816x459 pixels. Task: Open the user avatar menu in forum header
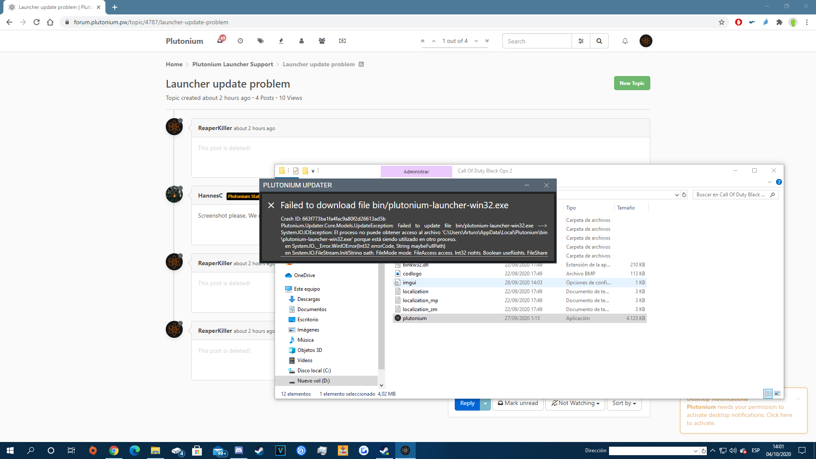point(646,41)
